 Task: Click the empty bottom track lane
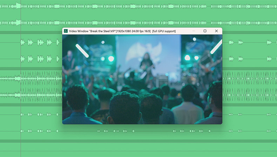[x=138, y=149]
